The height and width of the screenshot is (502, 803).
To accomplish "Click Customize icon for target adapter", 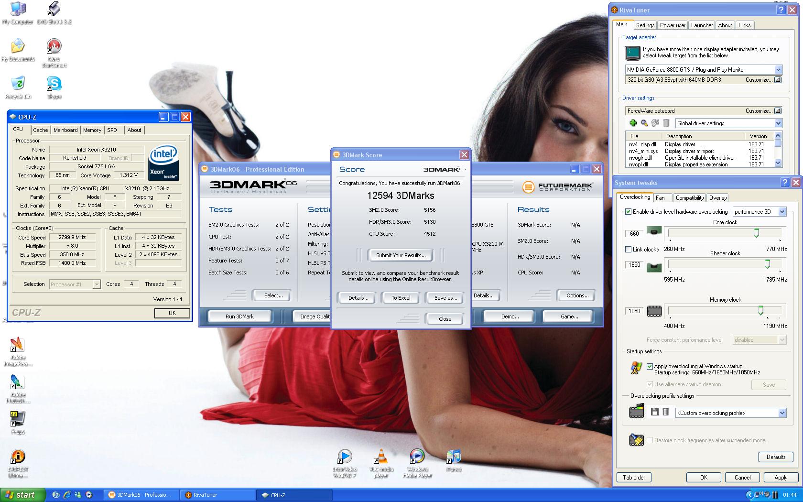I will pos(778,80).
